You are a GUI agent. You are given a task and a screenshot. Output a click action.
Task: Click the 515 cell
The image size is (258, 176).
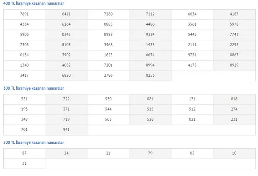point(150,109)
